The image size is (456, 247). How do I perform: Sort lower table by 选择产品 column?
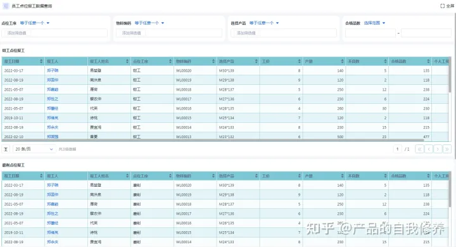[256, 175]
